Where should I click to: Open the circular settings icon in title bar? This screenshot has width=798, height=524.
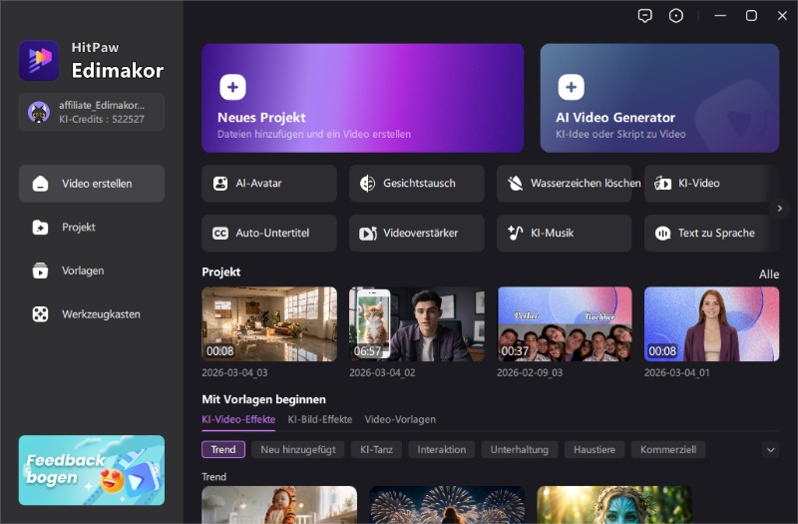pyautogui.click(x=676, y=16)
